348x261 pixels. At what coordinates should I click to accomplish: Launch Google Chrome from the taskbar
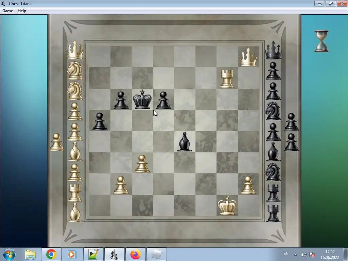(x=51, y=254)
